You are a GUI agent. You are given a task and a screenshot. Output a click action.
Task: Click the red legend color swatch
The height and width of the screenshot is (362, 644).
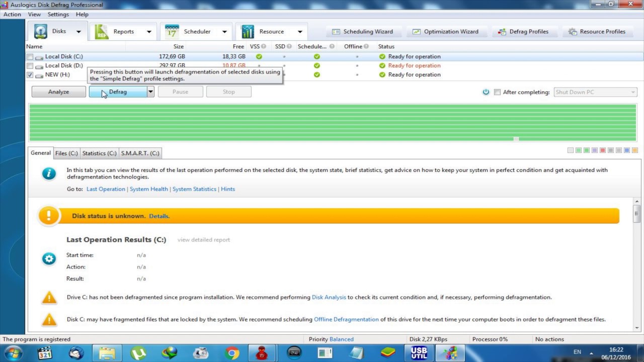[x=603, y=150]
